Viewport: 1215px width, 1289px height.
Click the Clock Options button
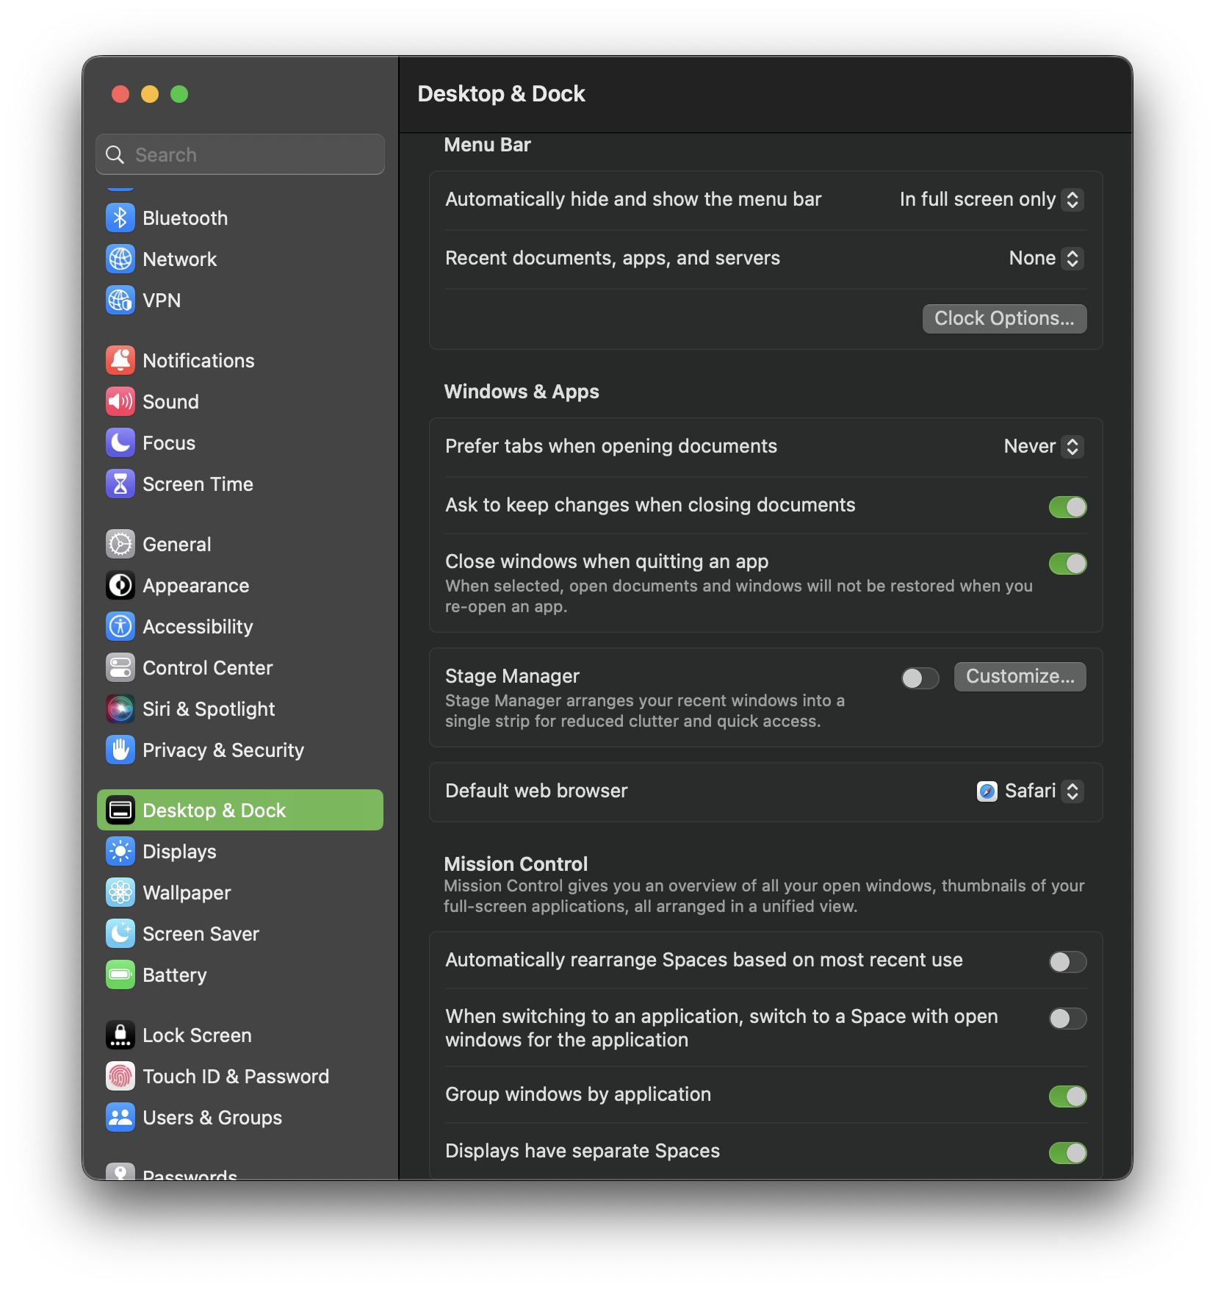pyautogui.click(x=1004, y=319)
